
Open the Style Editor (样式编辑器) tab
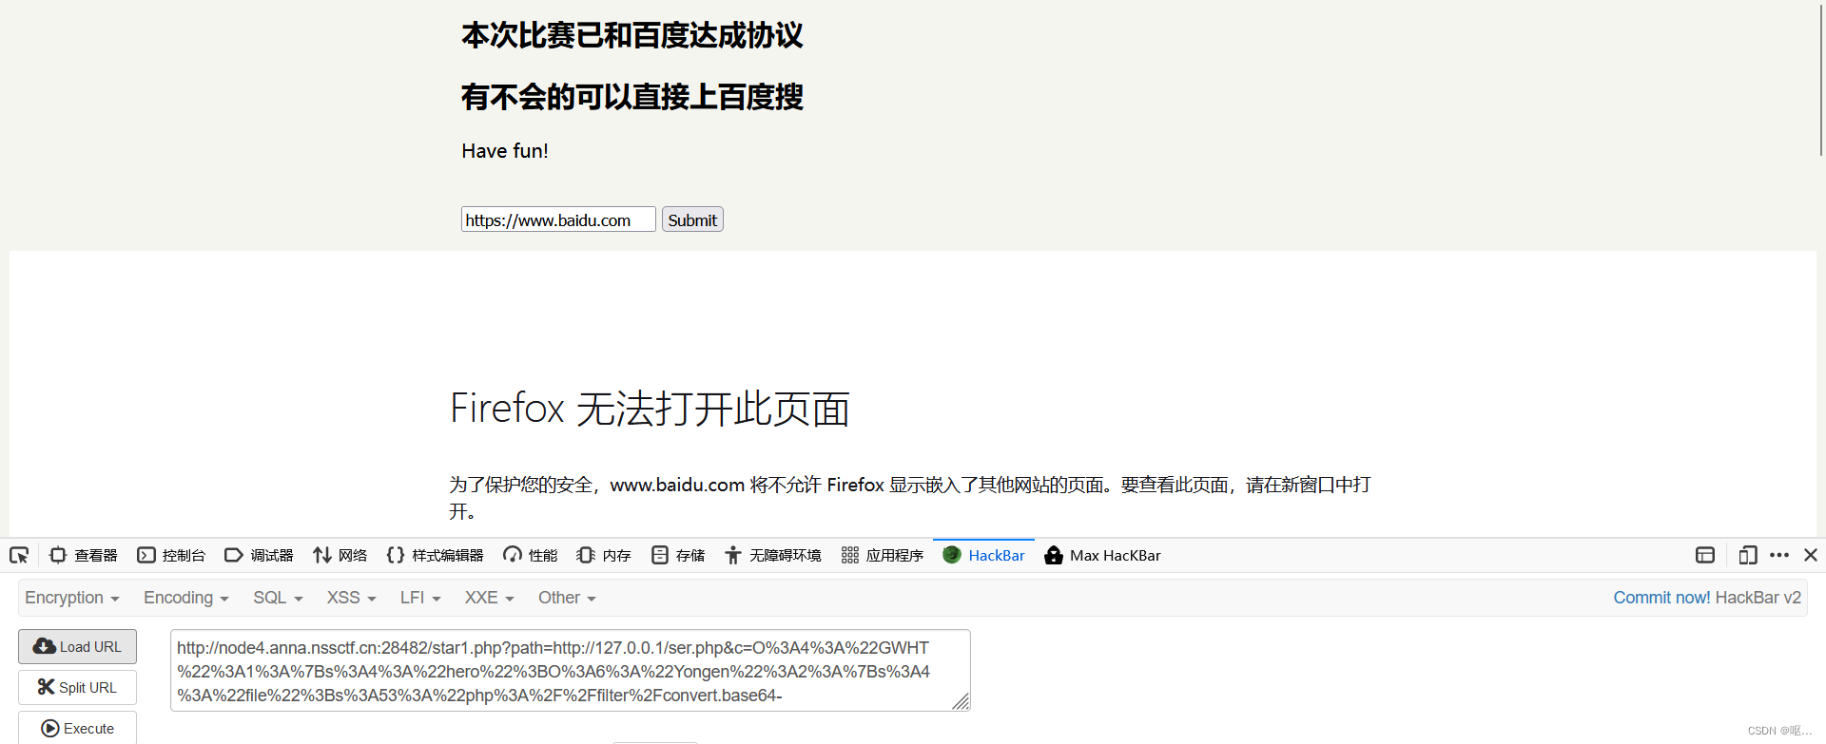click(x=436, y=555)
